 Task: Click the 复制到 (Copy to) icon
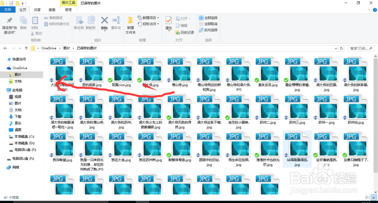coord(91,20)
